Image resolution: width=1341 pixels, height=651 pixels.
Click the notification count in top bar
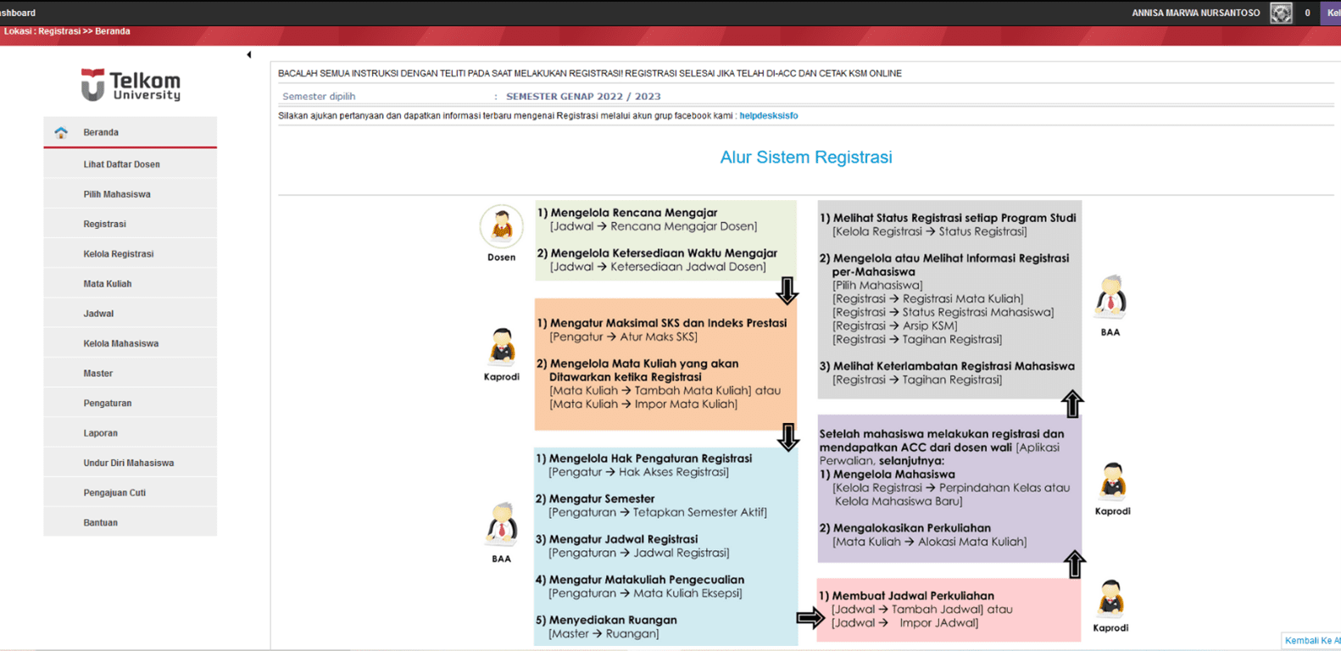[1307, 13]
